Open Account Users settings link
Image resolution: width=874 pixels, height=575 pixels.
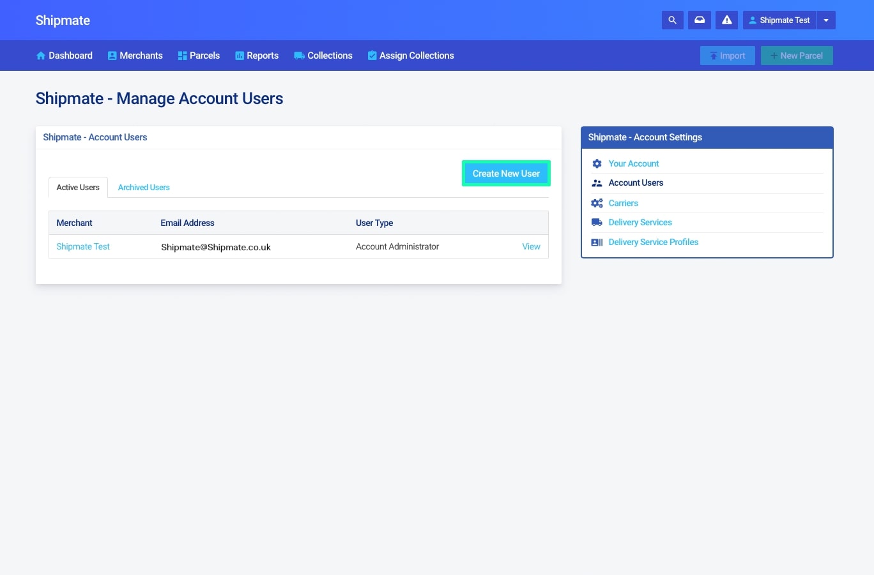[636, 183]
